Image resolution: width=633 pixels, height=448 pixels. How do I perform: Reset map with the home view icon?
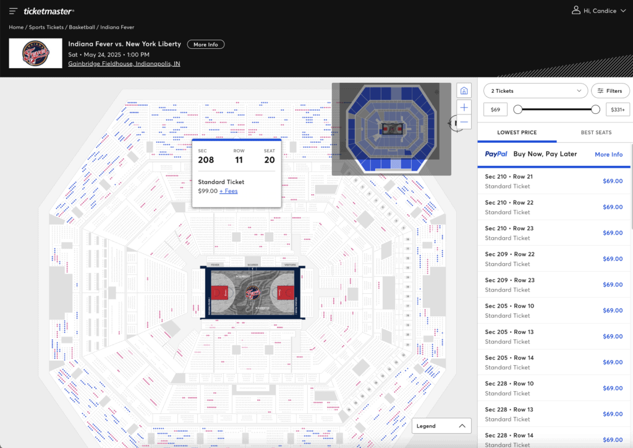pyautogui.click(x=464, y=90)
